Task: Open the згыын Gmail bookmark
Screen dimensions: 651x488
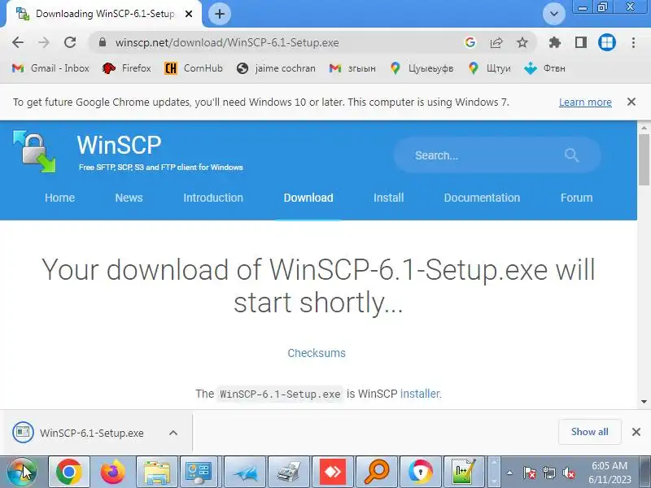Action: click(352, 68)
